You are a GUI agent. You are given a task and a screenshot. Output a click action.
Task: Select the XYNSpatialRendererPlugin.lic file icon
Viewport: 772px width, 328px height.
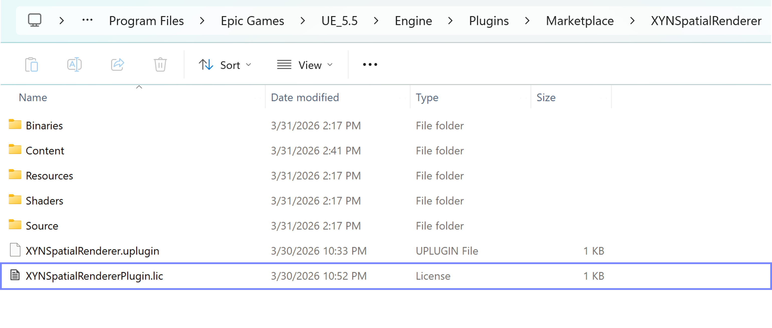(15, 275)
